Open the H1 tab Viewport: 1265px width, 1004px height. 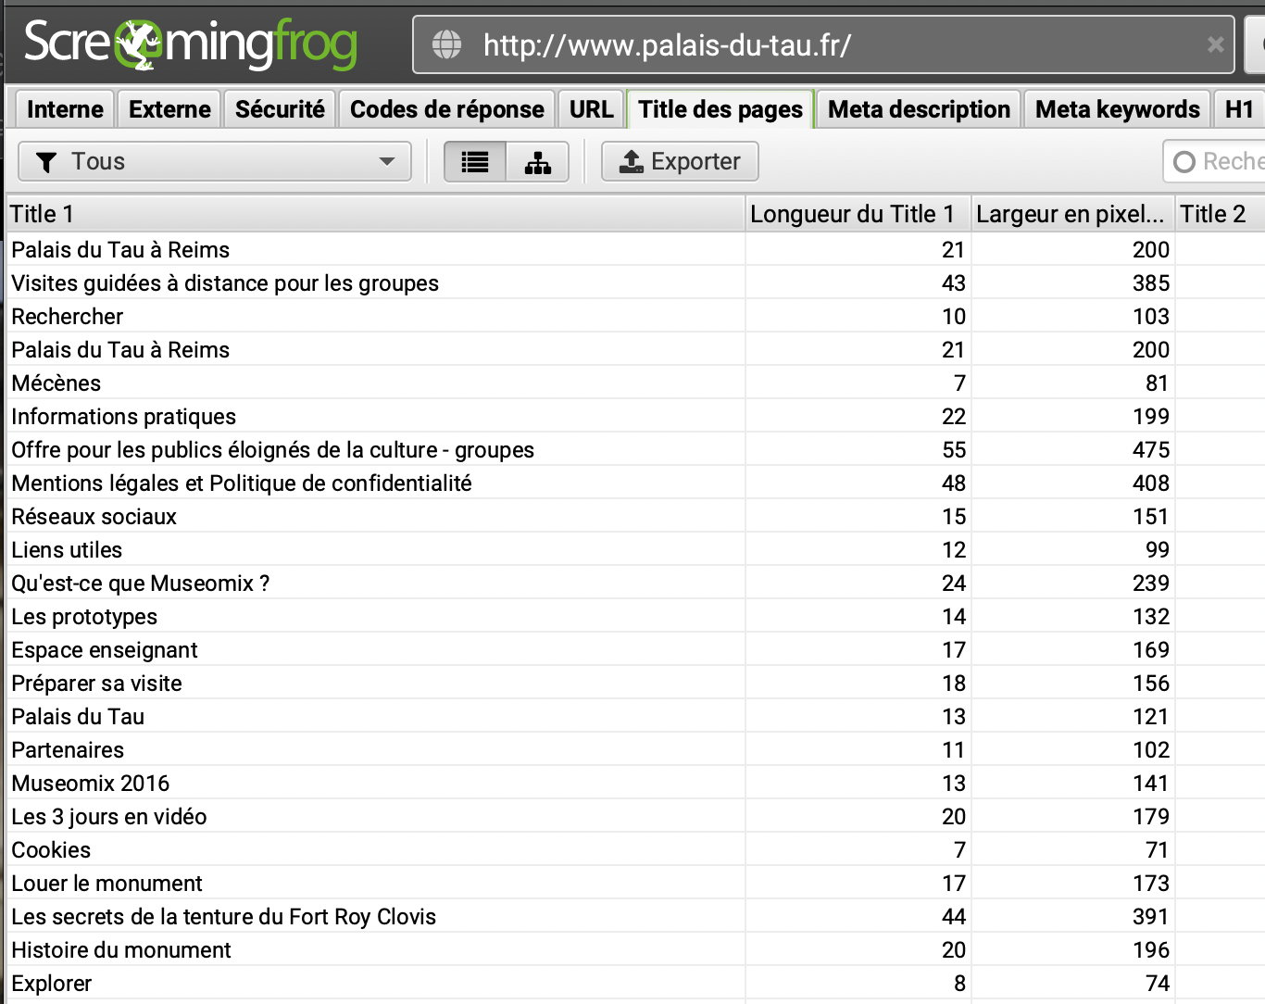coord(1239,109)
